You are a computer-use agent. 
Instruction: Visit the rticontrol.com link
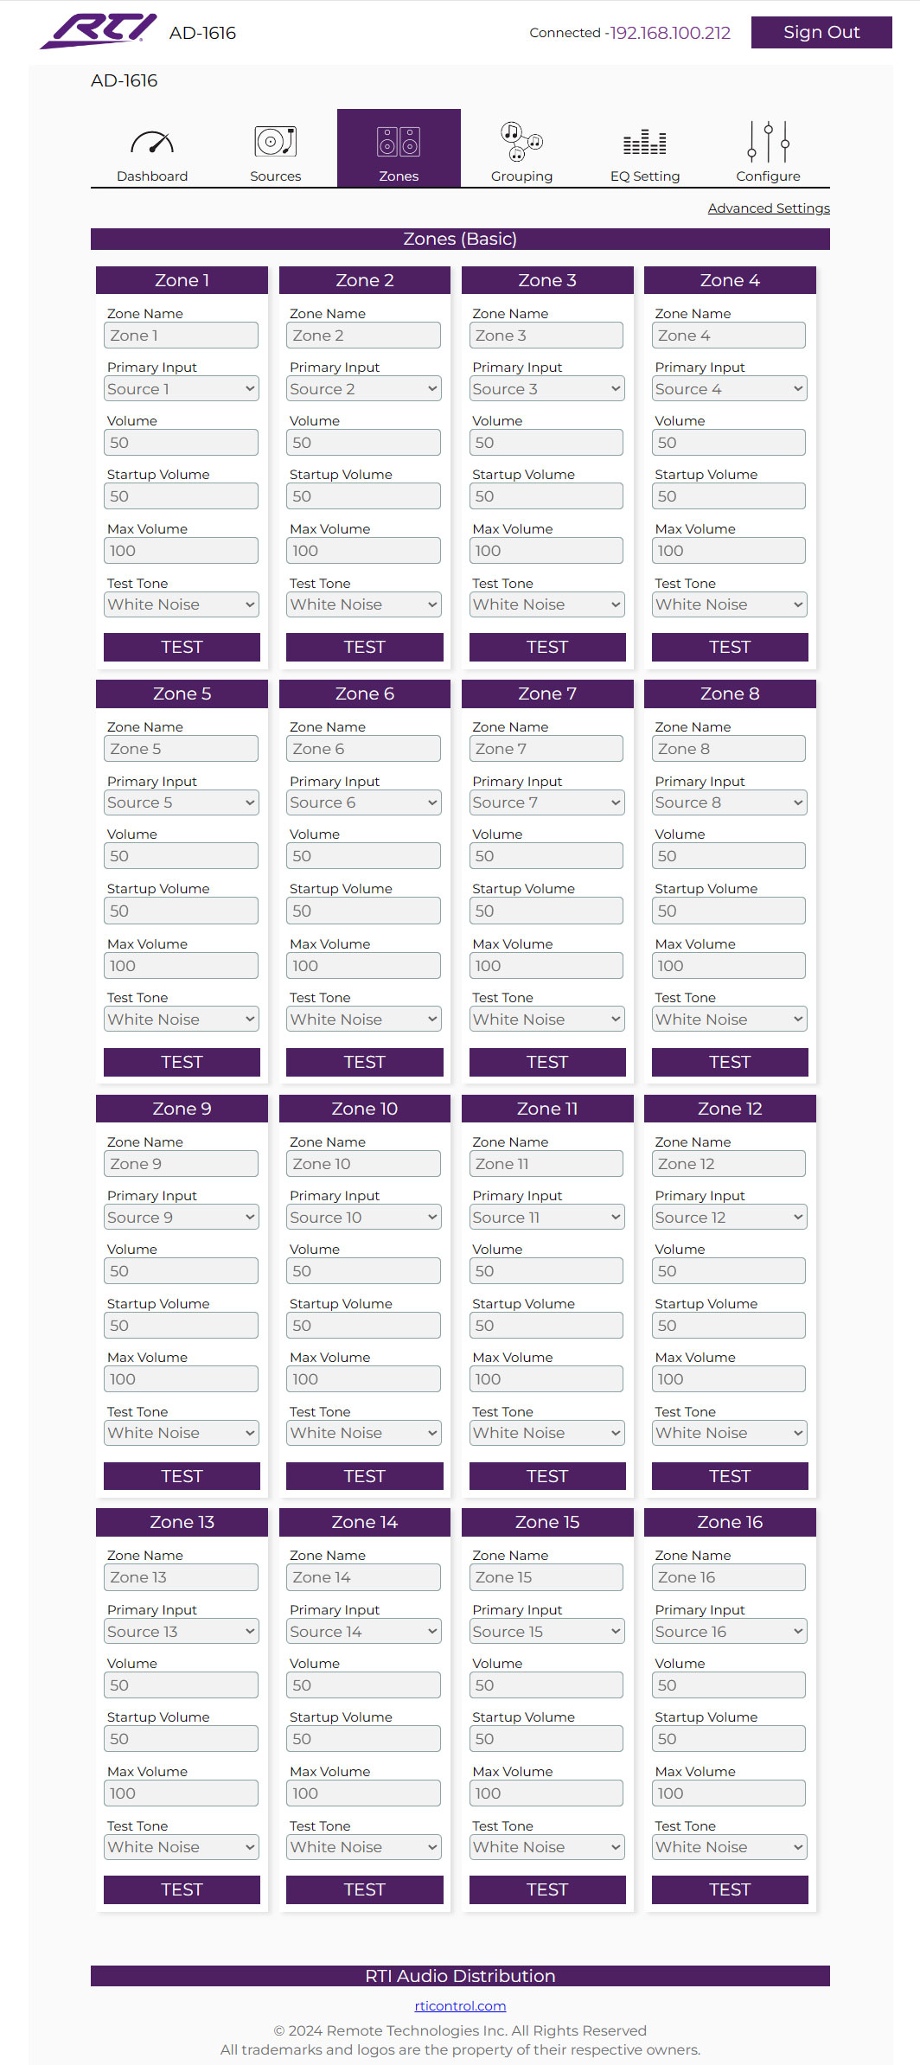(x=460, y=2006)
